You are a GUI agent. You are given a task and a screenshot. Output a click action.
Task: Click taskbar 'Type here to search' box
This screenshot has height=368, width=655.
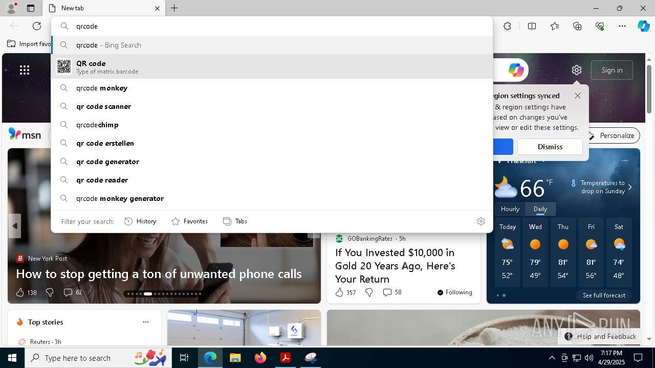[97, 358]
